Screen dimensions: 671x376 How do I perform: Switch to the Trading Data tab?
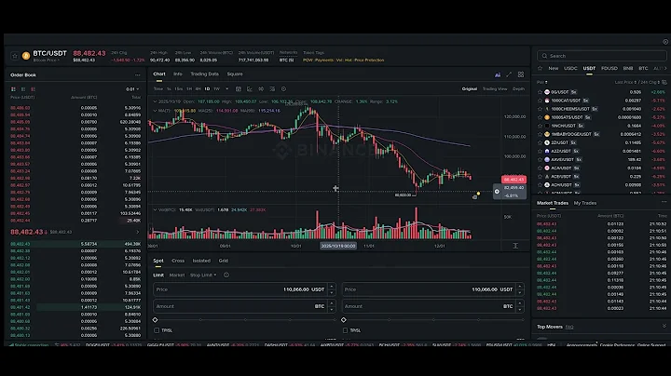[x=204, y=74]
